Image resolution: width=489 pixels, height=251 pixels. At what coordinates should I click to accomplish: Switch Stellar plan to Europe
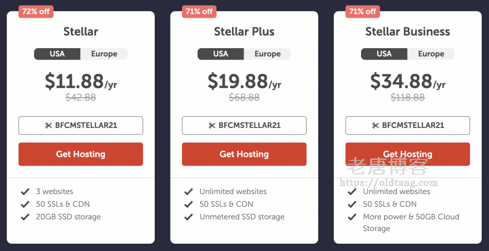click(104, 54)
